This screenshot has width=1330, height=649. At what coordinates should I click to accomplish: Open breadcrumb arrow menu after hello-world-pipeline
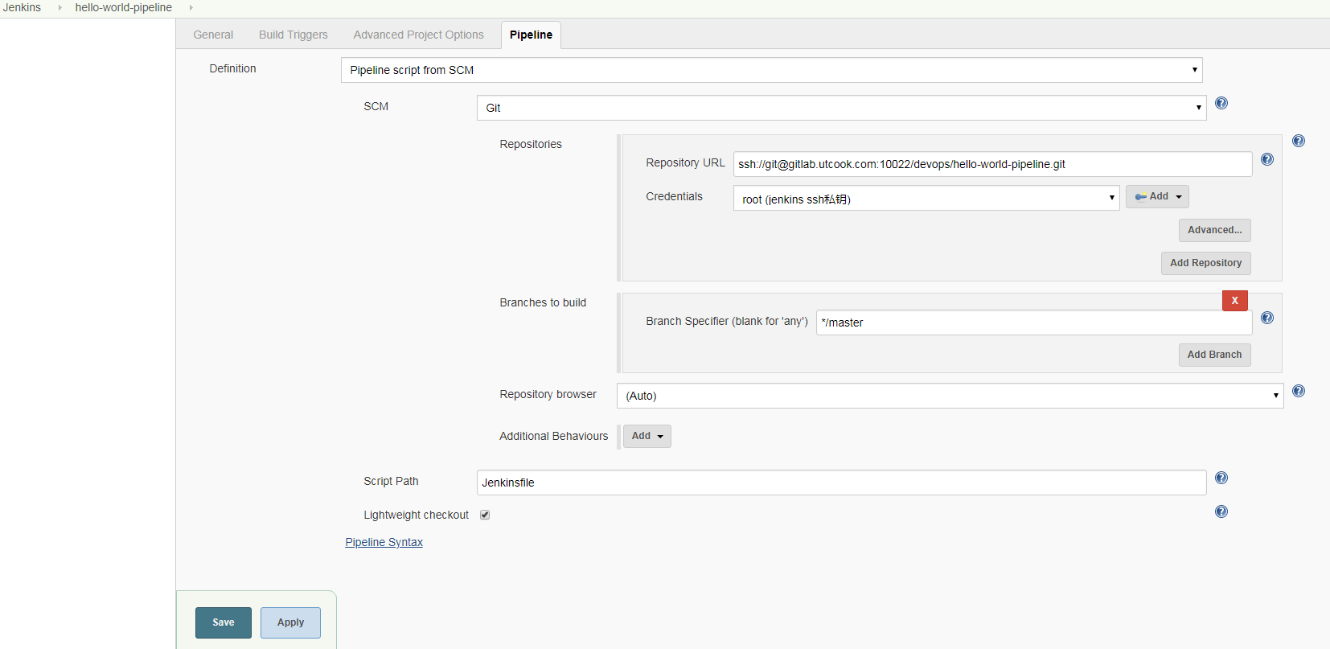coord(191,7)
